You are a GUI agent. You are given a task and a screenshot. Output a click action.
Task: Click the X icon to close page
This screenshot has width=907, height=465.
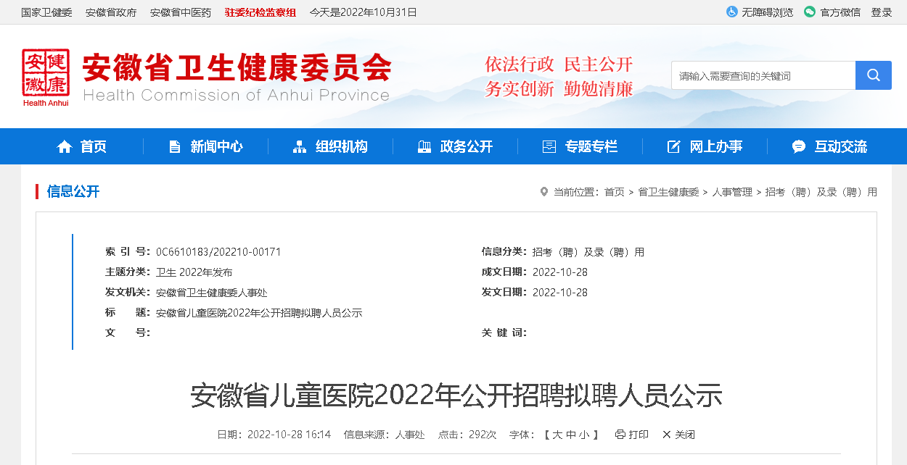tap(666, 435)
